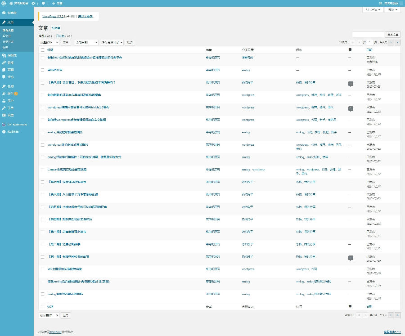The image size is (405, 336).
Task: Check the box for the '如何给wordpress后台…' post
Action: (x=43, y=120)
